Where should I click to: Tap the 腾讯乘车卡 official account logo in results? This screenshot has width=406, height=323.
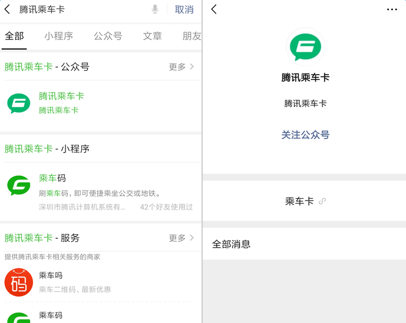19,103
